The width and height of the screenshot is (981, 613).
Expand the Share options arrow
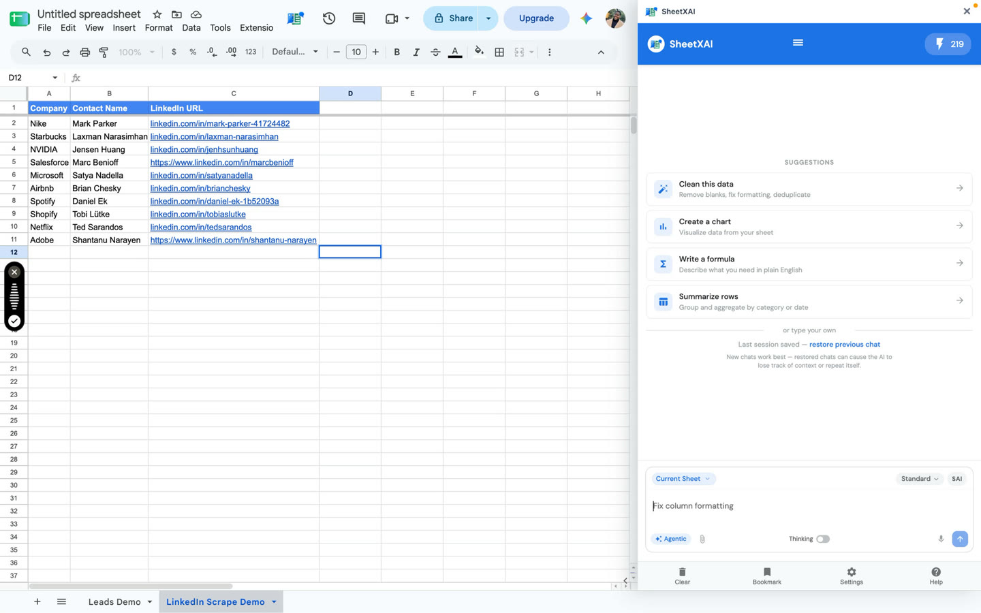pyautogui.click(x=488, y=18)
